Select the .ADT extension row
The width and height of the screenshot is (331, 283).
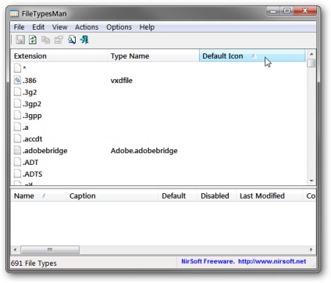[158, 162]
